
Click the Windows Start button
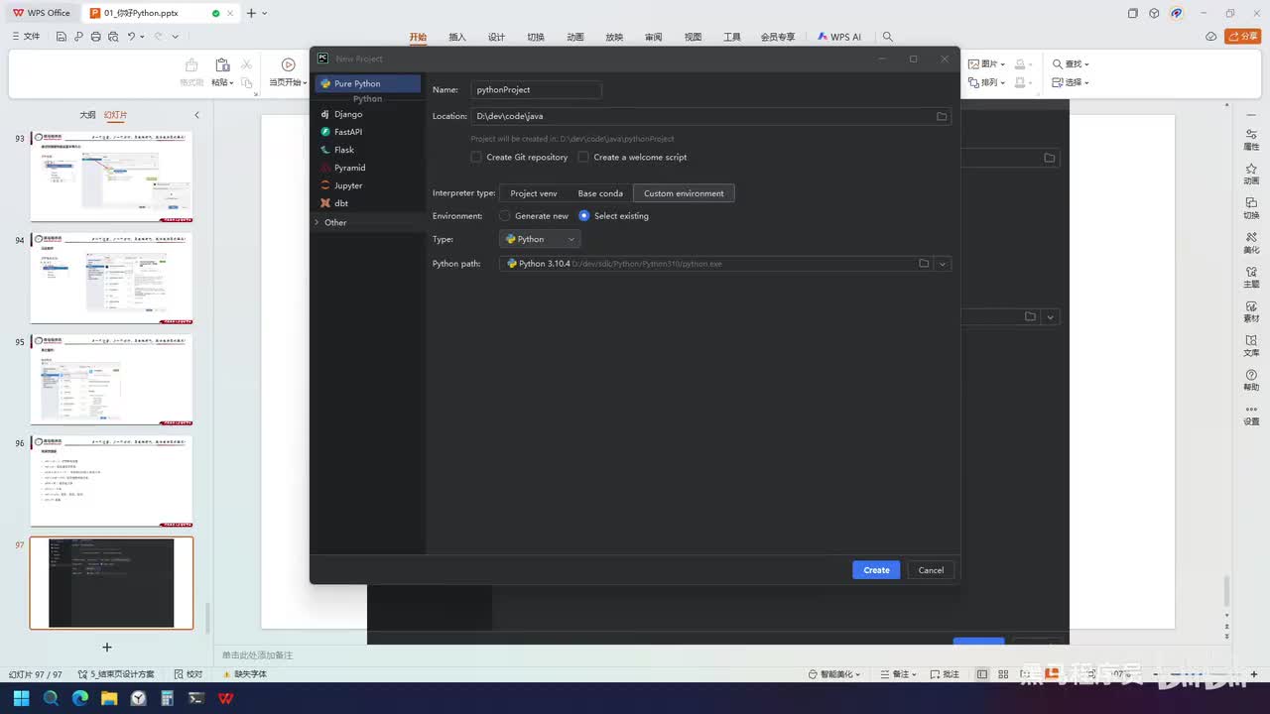21,698
